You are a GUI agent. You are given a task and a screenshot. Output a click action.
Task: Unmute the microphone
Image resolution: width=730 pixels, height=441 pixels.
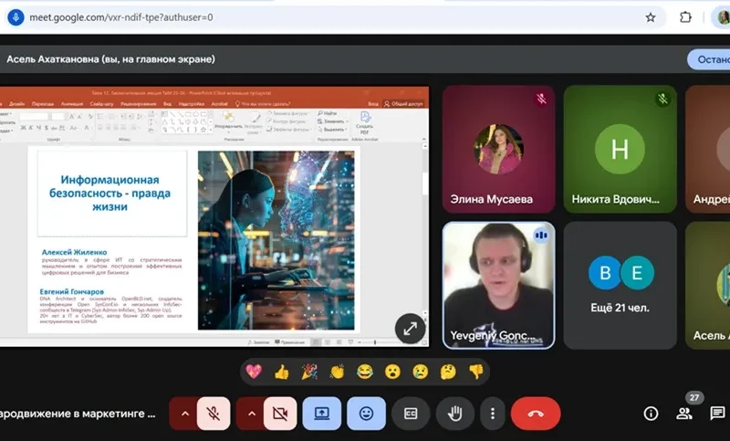point(214,414)
